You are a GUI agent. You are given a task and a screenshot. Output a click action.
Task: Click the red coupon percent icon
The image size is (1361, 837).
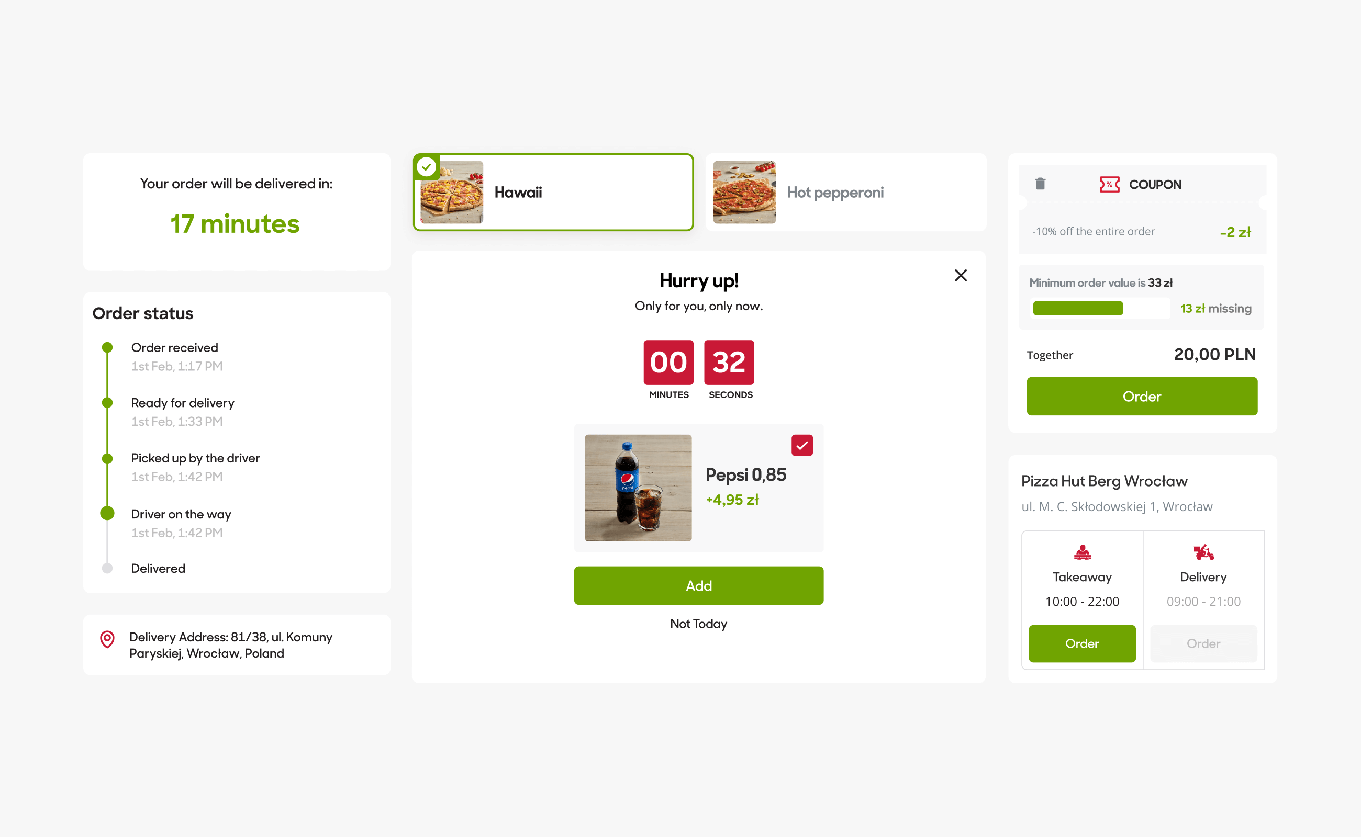pos(1110,184)
